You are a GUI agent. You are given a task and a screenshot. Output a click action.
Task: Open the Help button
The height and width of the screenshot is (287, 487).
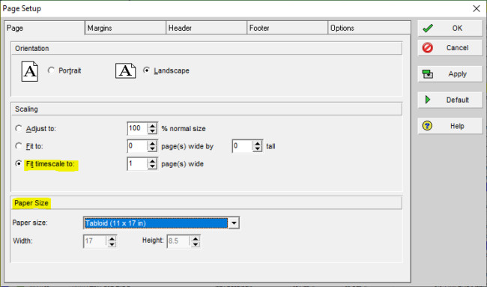pos(450,126)
